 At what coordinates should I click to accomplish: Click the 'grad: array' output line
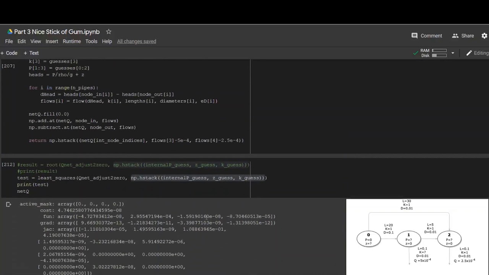point(158,223)
